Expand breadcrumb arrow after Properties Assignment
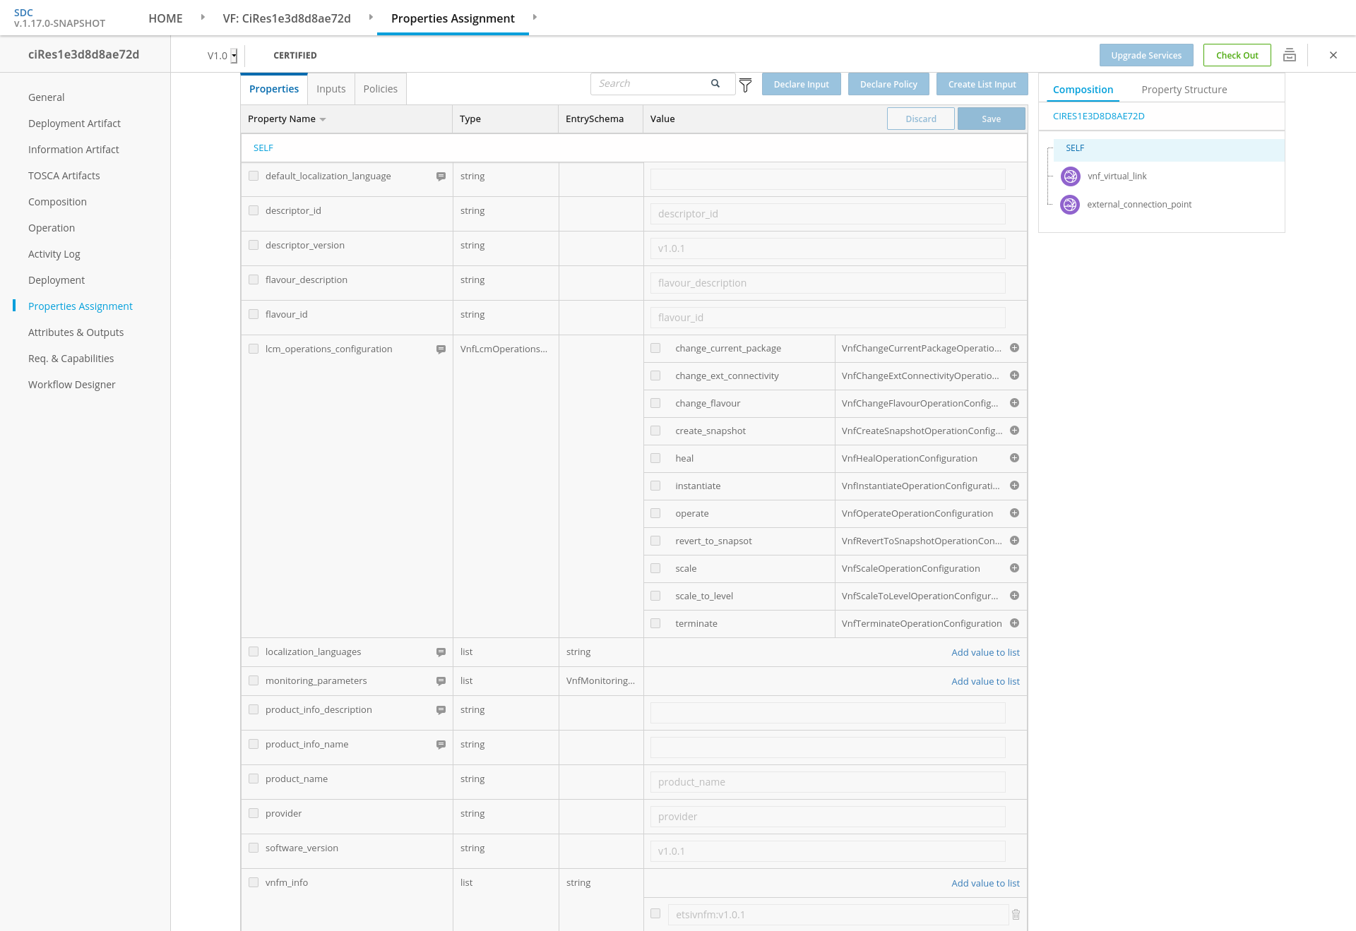The image size is (1356, 931). [535, 17]
